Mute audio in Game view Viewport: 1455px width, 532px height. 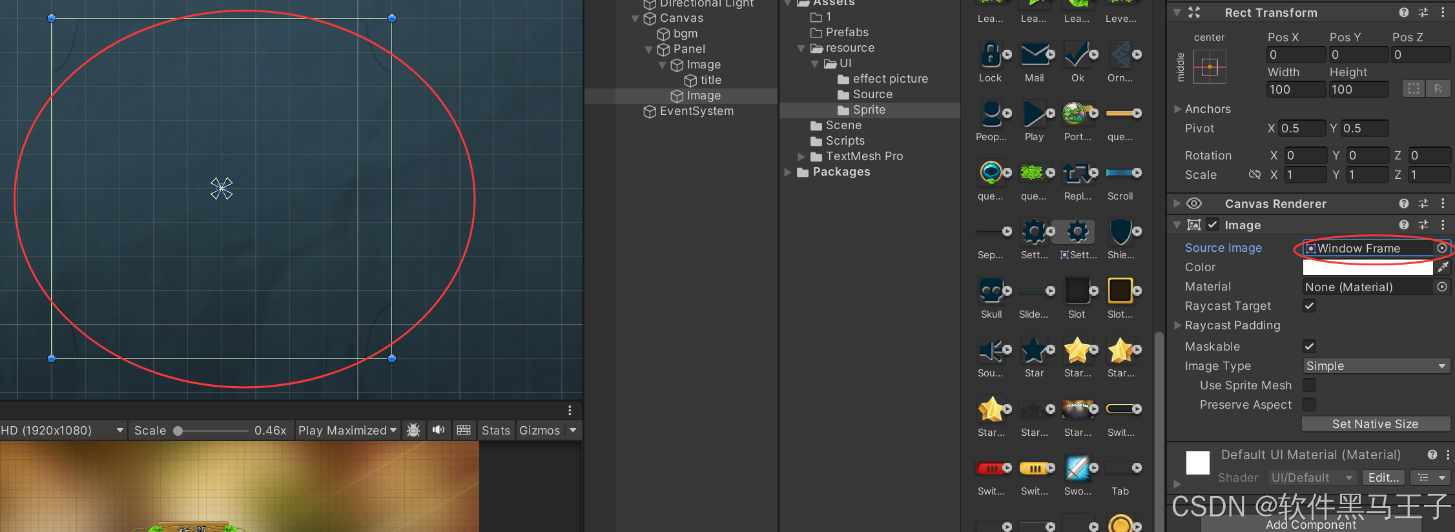pyautogui.click(x=439, y=430)
